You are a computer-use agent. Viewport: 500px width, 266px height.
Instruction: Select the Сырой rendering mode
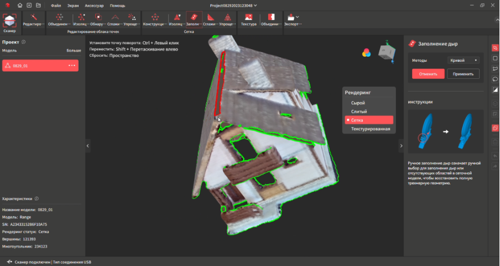coord(358,103)
